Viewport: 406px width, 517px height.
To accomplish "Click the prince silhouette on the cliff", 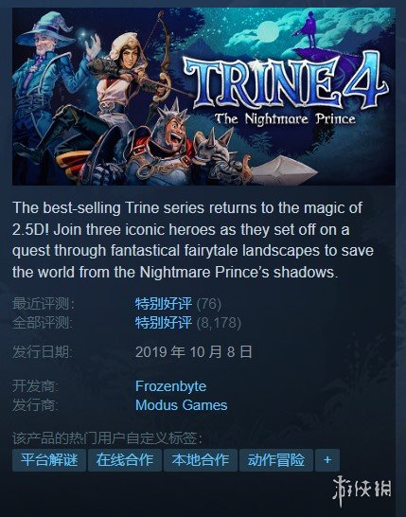I will pyautogui.click(x=309, y=29).
